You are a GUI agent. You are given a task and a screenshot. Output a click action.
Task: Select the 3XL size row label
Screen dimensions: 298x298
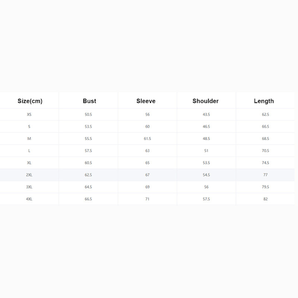tap(29, 187)
